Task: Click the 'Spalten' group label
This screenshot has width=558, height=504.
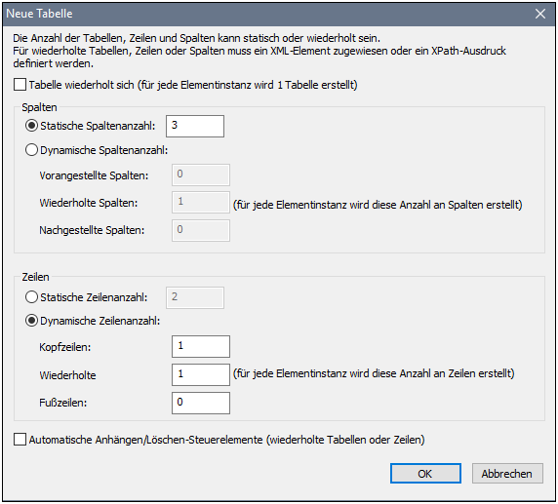Action: (39, 107)
